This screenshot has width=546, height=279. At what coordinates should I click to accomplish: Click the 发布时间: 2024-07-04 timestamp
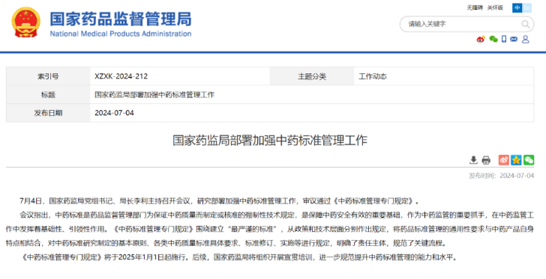pos(501,176)
